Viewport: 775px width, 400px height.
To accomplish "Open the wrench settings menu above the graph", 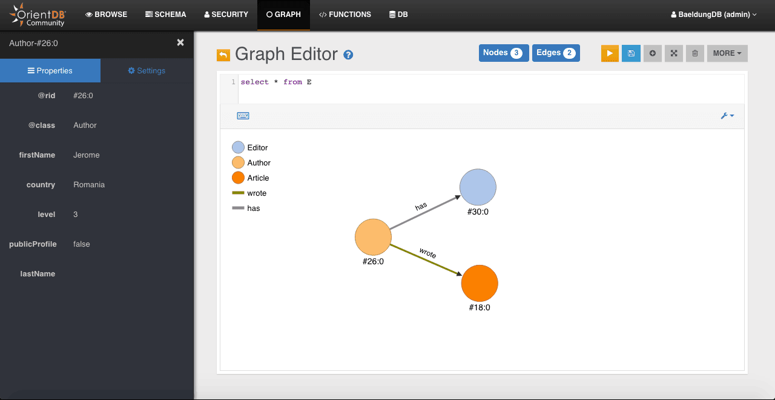I will (x=726, y=115).
